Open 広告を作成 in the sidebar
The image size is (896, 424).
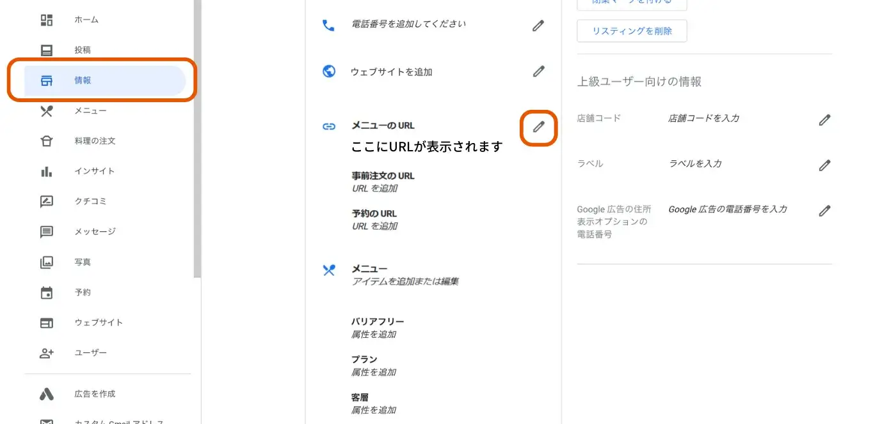click(95, 394)
